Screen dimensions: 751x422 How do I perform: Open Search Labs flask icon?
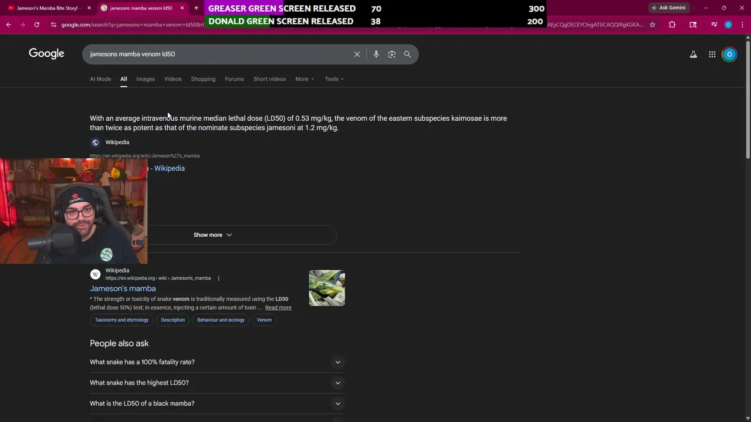click(694, 55)
